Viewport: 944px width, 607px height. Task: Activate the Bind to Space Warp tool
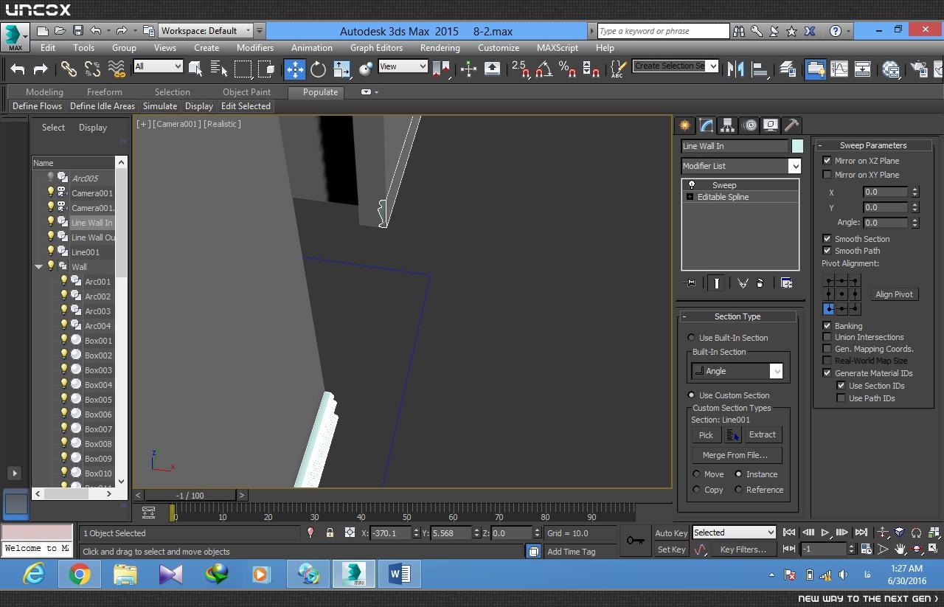(x=117, y=69)
